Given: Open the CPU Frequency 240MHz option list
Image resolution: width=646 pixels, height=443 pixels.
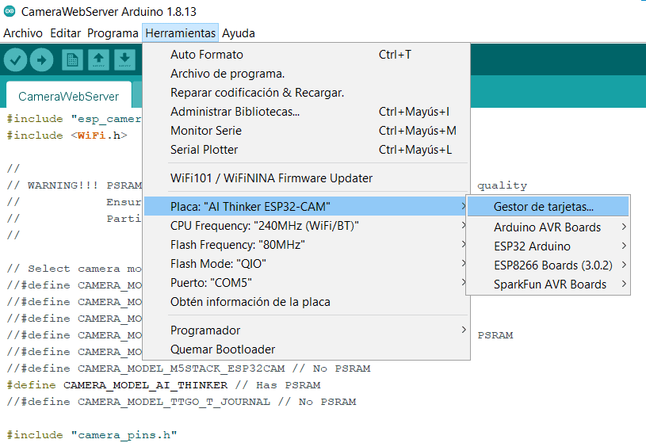Looking at the screenshot, I should 265,226.
